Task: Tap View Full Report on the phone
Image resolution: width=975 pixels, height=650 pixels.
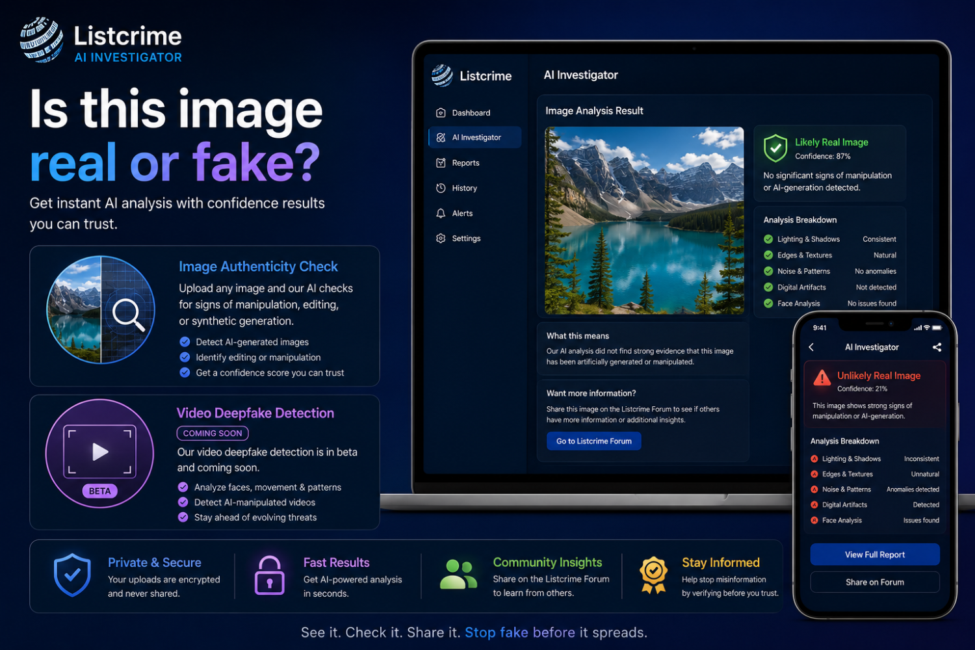Action: coord(875,554)
